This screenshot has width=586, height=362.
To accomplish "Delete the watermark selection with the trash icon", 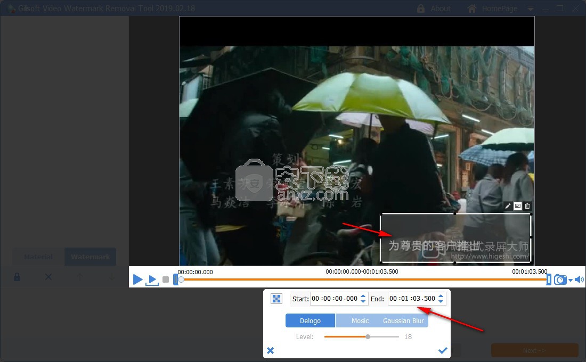I will click(x=527, y=206).
